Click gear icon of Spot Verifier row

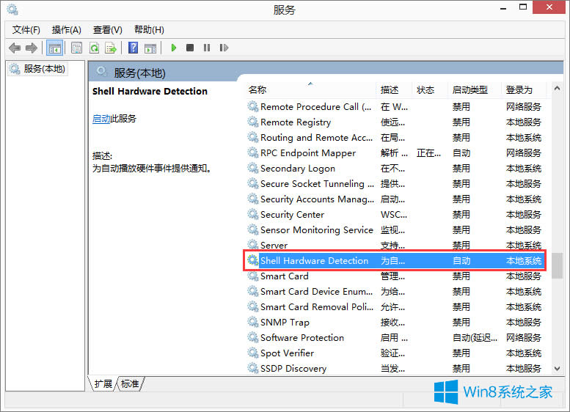point(253,353)
